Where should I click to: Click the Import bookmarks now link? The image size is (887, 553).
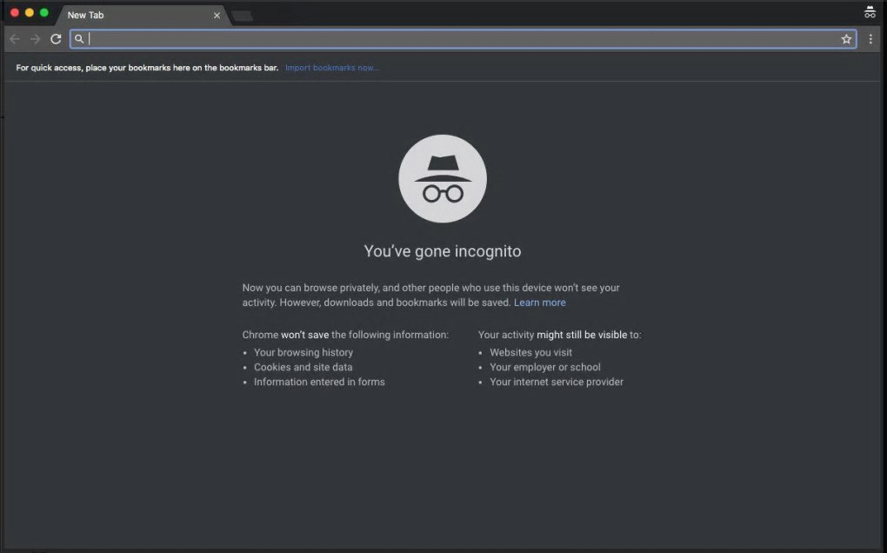332,68
